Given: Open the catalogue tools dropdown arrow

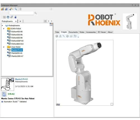Looking at the screenshot, I should [13, 9].
